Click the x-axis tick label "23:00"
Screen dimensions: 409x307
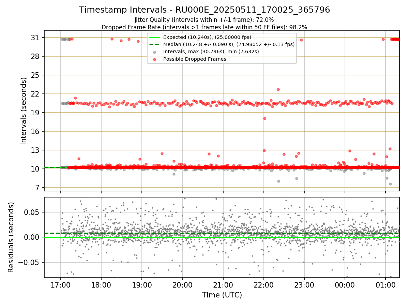click(x=304, y=285)
